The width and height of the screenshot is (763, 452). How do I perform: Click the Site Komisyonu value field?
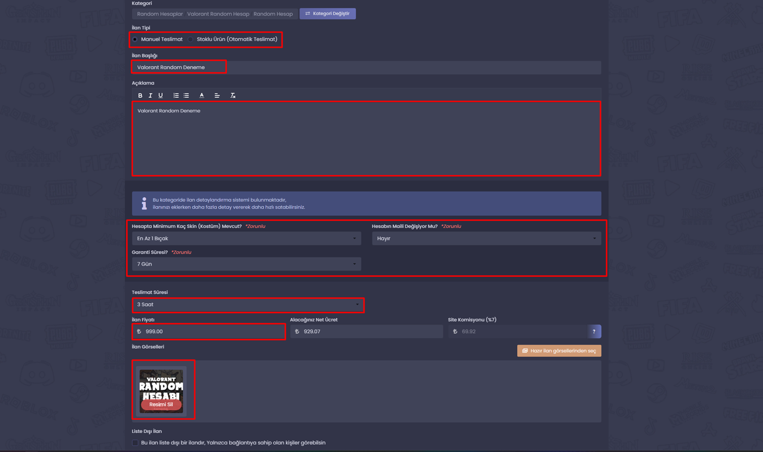coord(518,332)
